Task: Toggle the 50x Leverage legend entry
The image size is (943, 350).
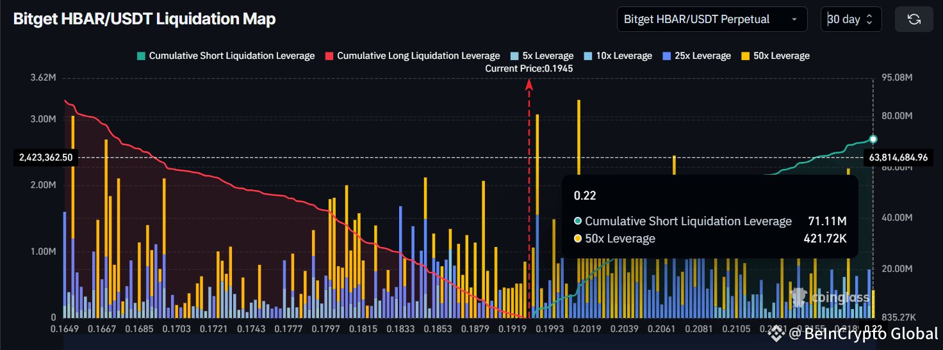Action: [x=775, y=56]
